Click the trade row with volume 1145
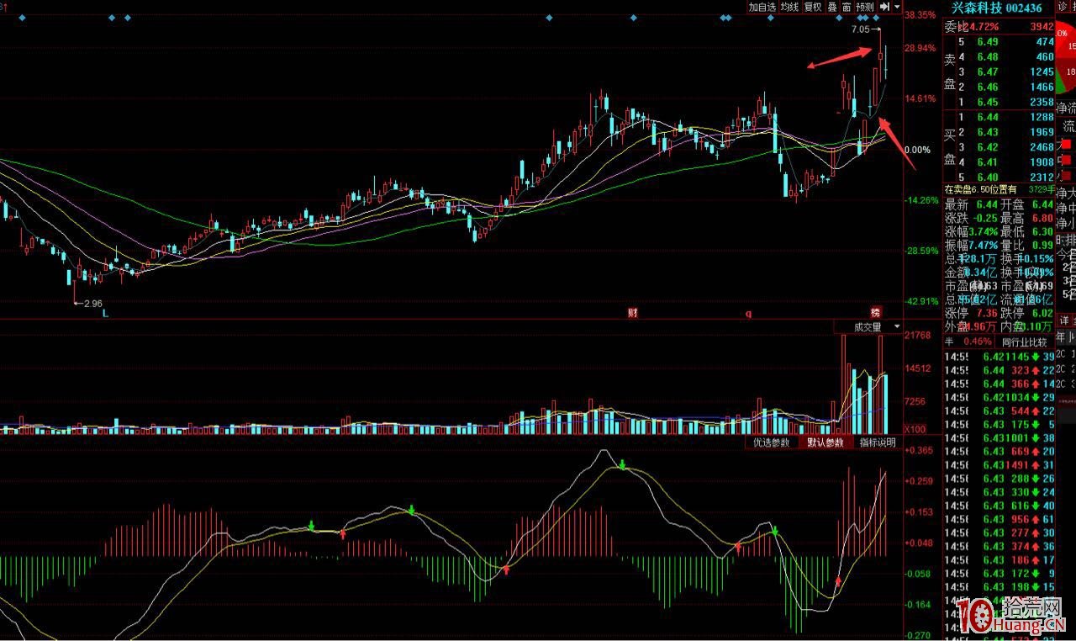The height and width of the screenshot is (641, 1076). pyautogui.click(x=1000, y=357)
